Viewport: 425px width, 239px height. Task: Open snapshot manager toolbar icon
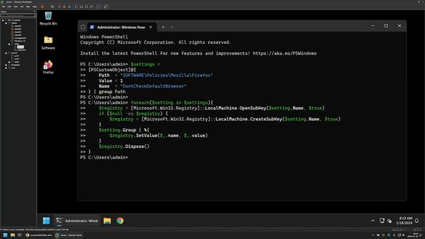pos(69,7)
